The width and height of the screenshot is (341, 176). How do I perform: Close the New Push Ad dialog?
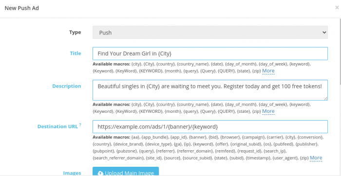tap(337, 8)
